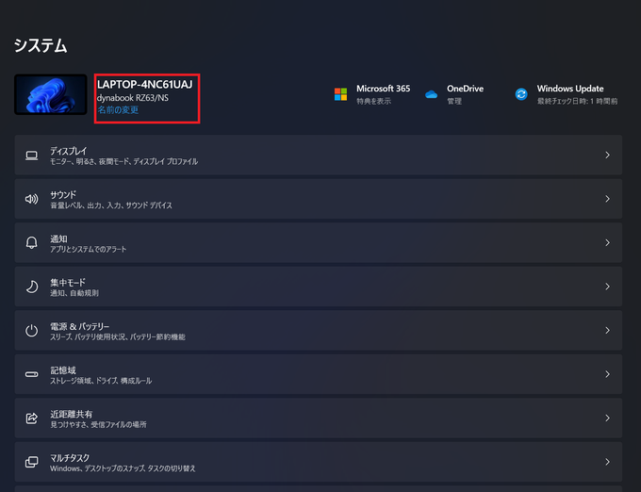This screenshot has height=492, width=641.
Task: Expand the マルチタスク row chevron
Action: [607, 462]
